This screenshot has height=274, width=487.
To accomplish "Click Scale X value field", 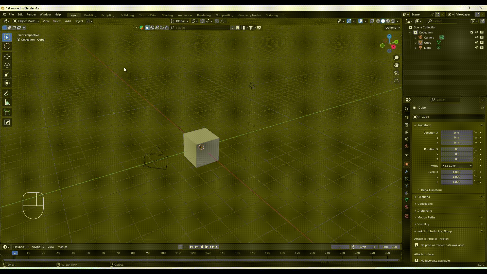I will [x=457, y=172].
